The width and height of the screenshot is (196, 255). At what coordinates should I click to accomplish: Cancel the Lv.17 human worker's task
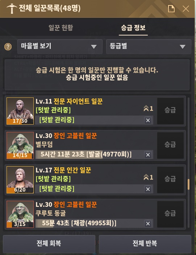[148, 189]
